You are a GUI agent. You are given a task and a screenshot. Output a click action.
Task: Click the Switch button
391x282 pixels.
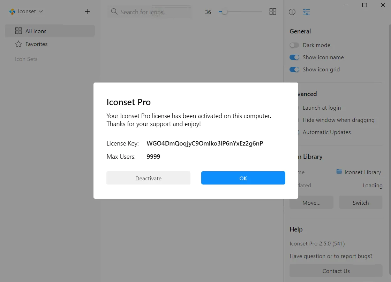click(361, 202)
